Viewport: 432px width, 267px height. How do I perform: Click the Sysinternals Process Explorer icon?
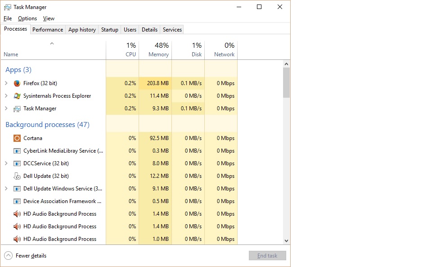pos(17,96)
